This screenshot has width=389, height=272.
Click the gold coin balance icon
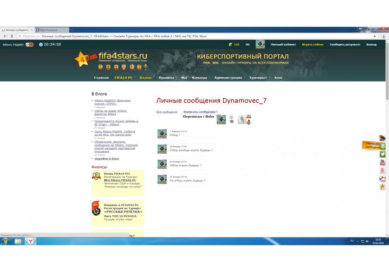coord(231,44)
